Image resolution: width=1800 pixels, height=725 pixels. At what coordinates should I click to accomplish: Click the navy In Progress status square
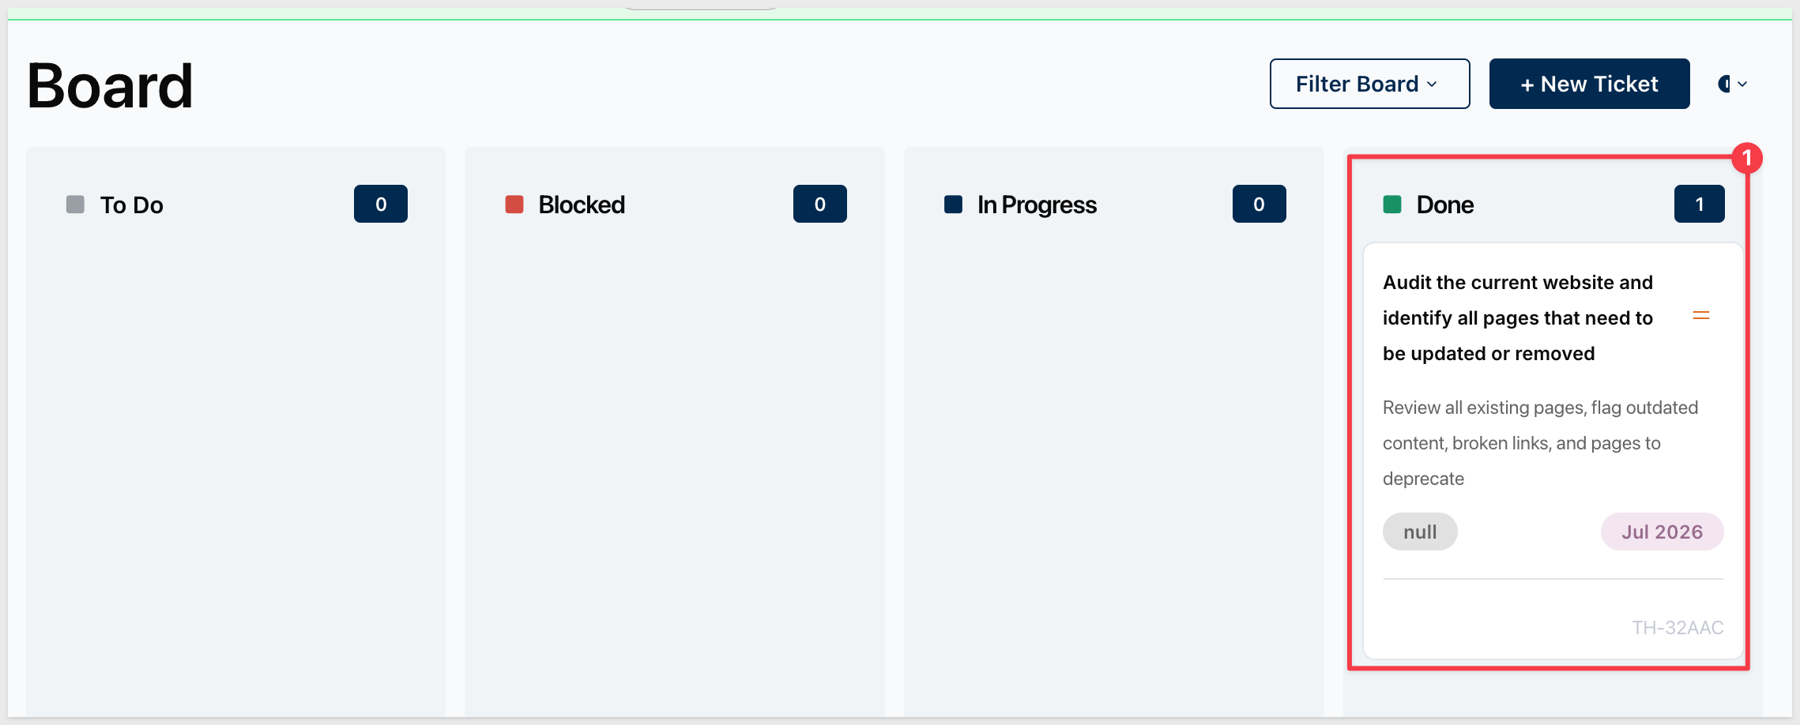(x=954, y=205)
